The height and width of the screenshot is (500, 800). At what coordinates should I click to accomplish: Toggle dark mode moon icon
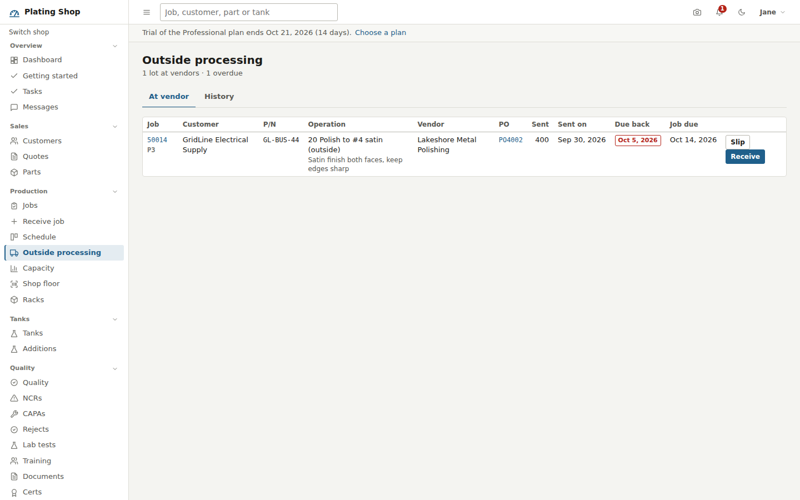[x=742, y=12]
